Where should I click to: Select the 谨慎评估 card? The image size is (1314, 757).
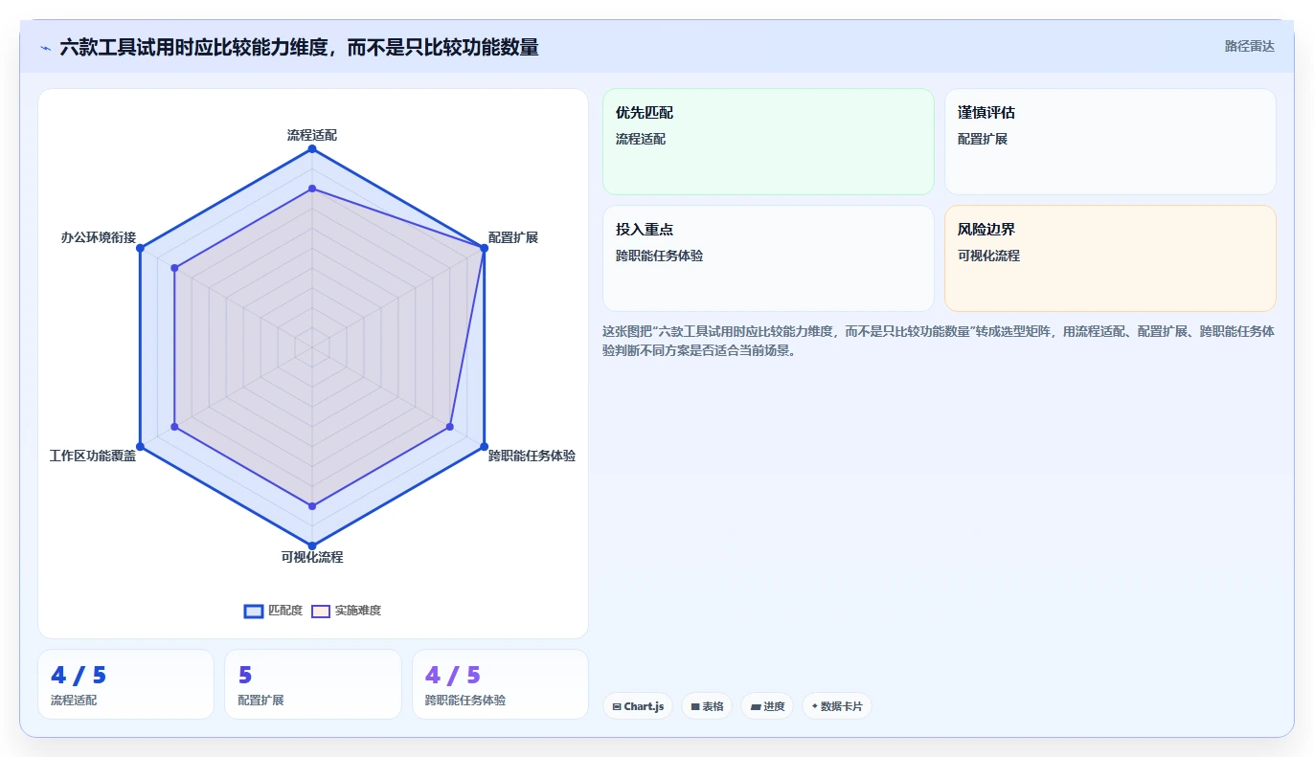pos(1110,142)
